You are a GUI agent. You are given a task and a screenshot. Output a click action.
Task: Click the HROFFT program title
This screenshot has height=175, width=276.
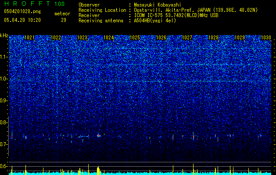coord(28,3)
